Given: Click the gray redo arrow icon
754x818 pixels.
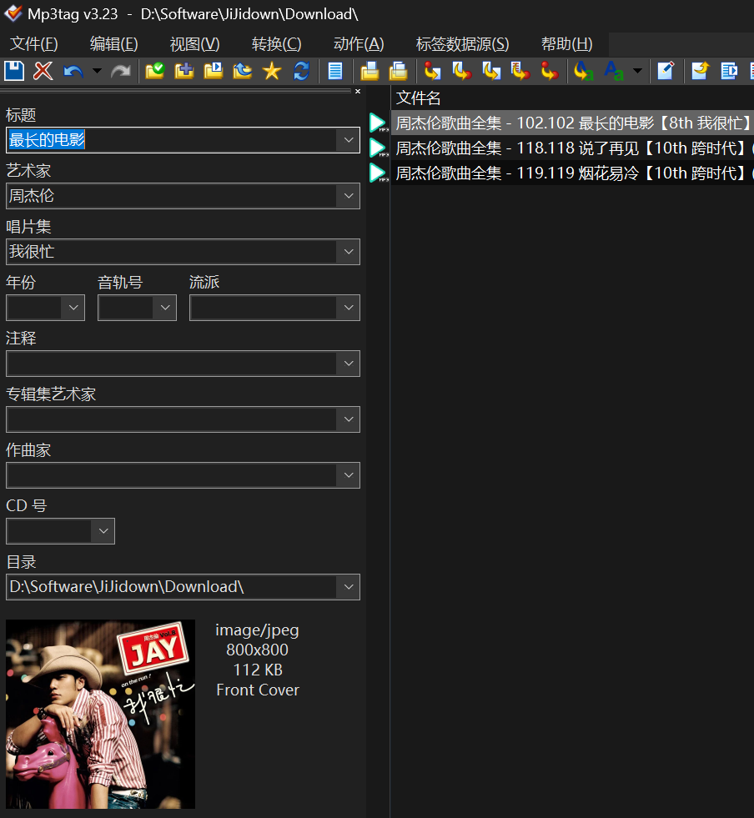Looking at the screenshot, I should click(x=121, y=71).
